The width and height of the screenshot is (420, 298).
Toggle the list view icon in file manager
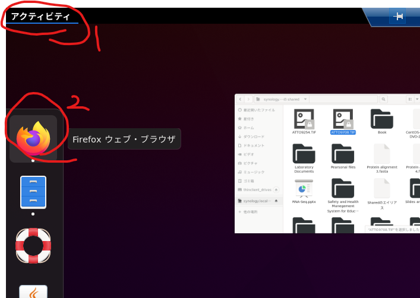click(x=410, y=99)
